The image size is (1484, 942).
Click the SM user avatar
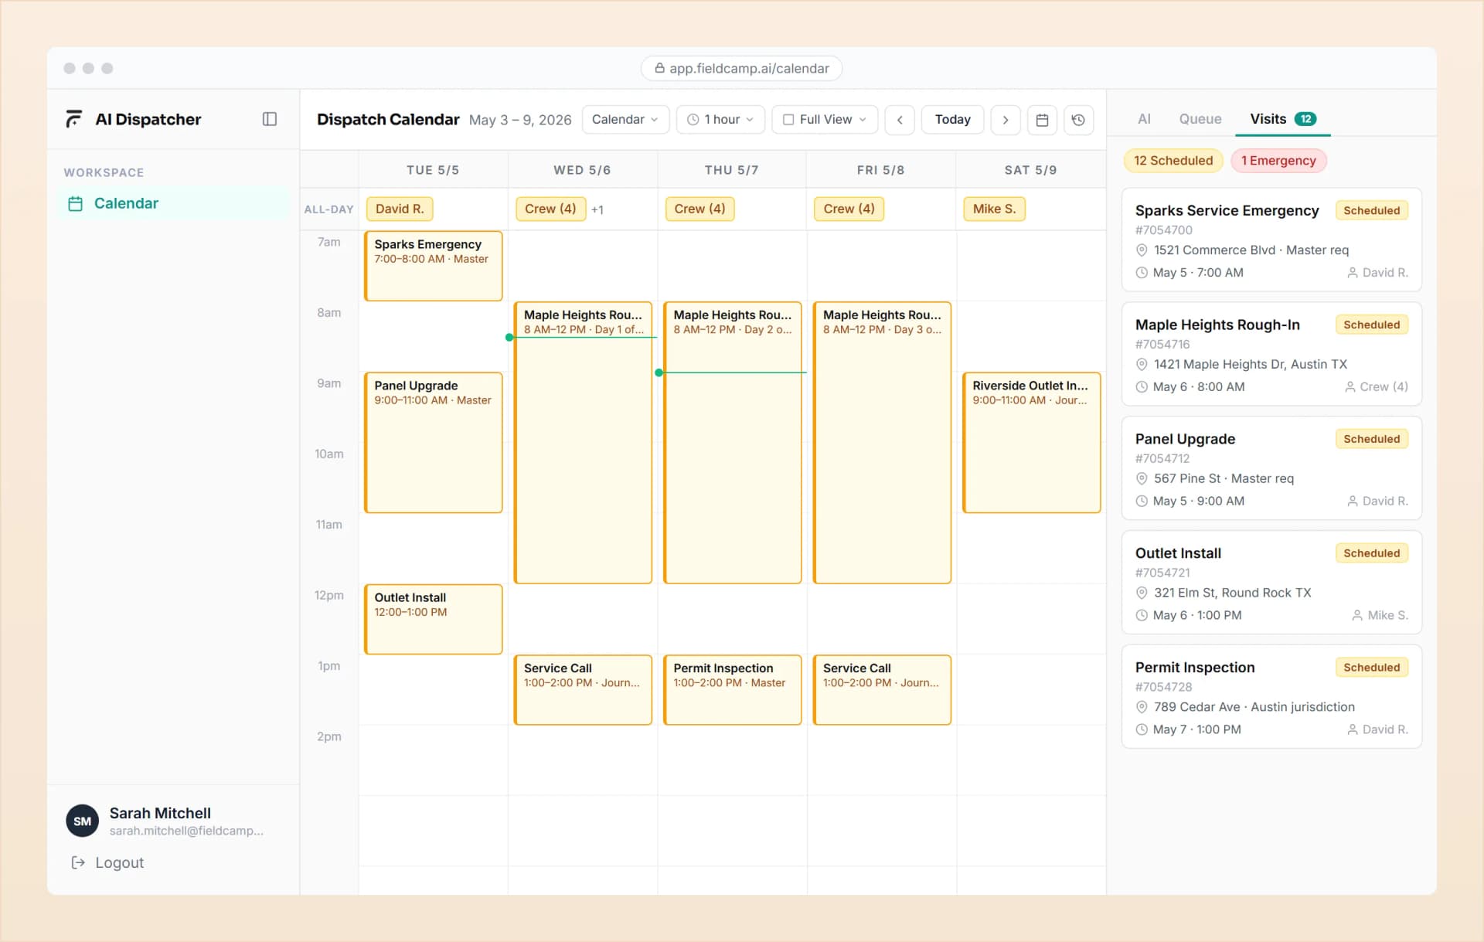83,821
